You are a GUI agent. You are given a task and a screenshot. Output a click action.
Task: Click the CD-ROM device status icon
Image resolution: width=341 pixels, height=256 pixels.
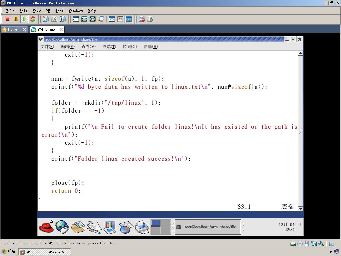tap(300, 244)
